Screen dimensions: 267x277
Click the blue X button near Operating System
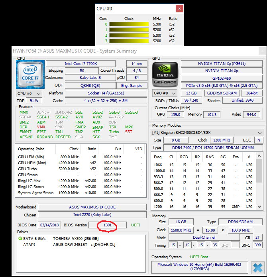pos(258,267)
